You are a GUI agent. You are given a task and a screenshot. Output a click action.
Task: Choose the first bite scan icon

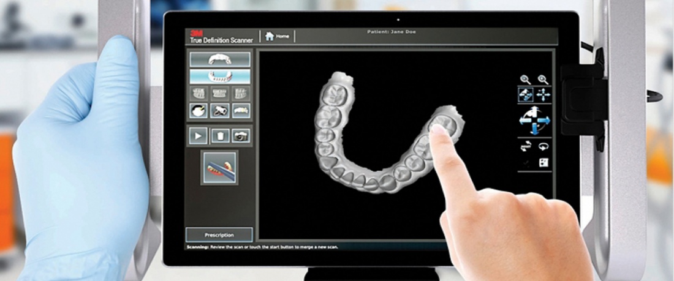(199, 93)
